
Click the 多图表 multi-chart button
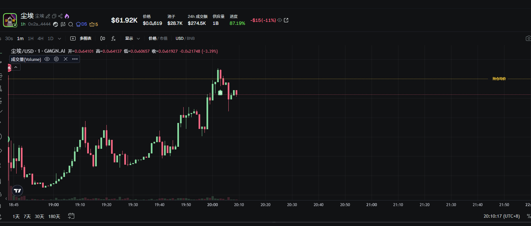tap(81, 38)
